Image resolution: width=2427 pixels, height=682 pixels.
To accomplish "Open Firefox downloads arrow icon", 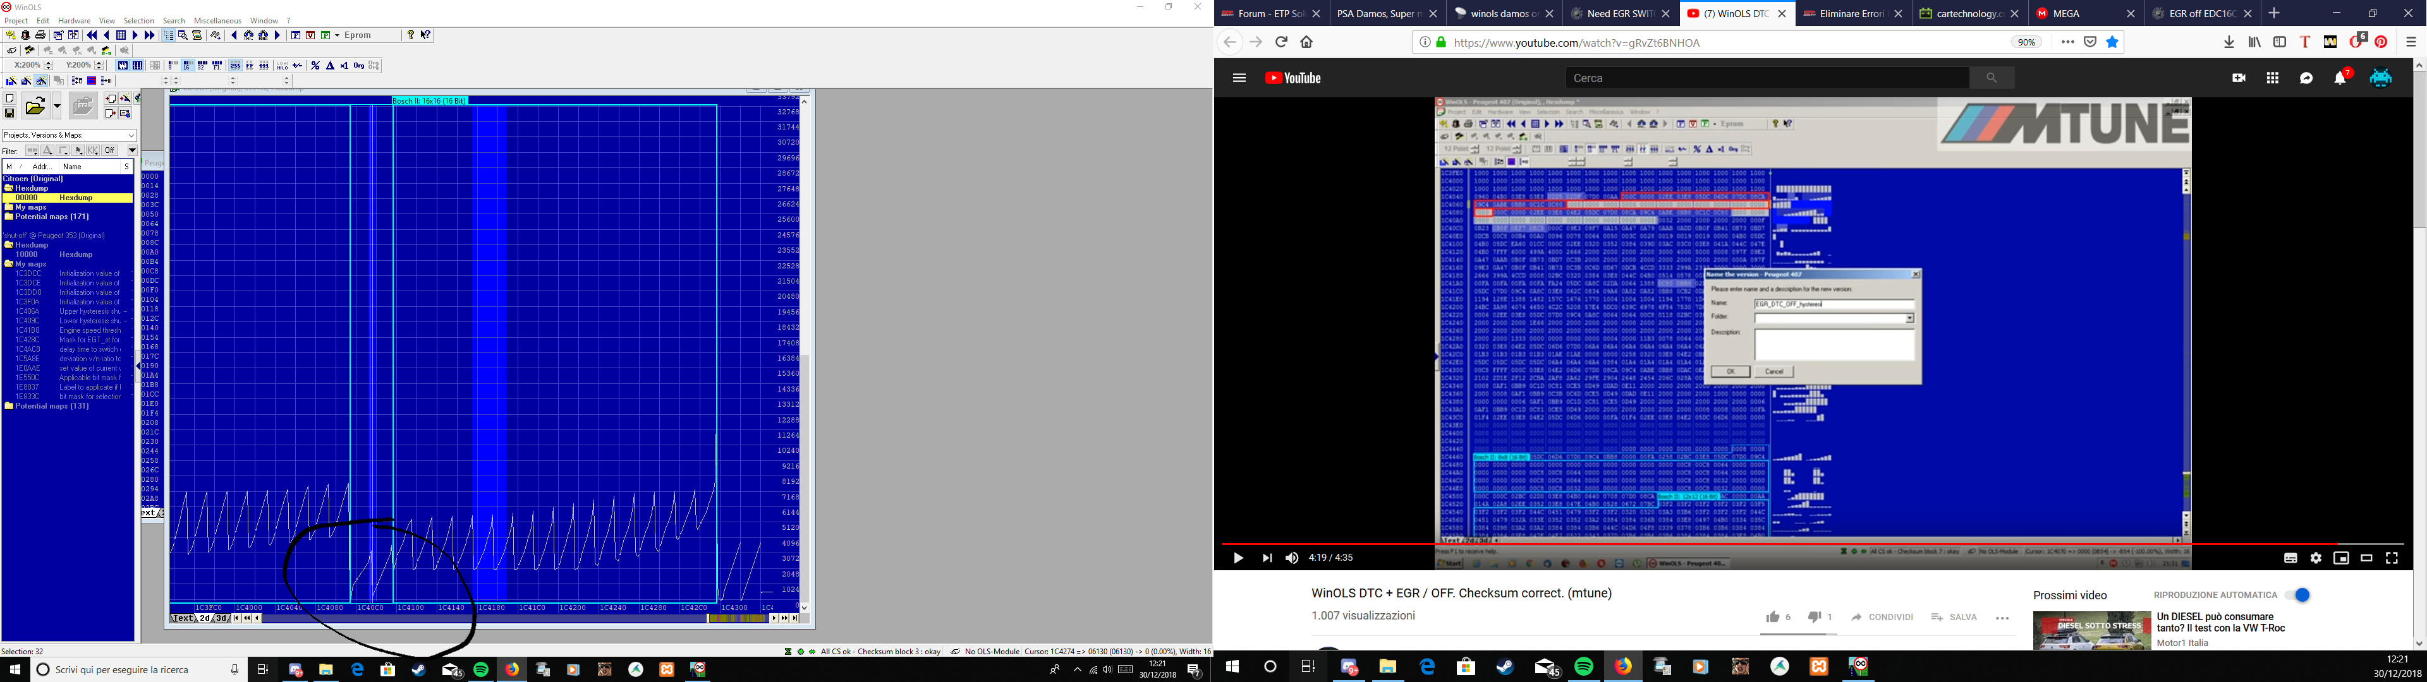I will pos(2229,42).
